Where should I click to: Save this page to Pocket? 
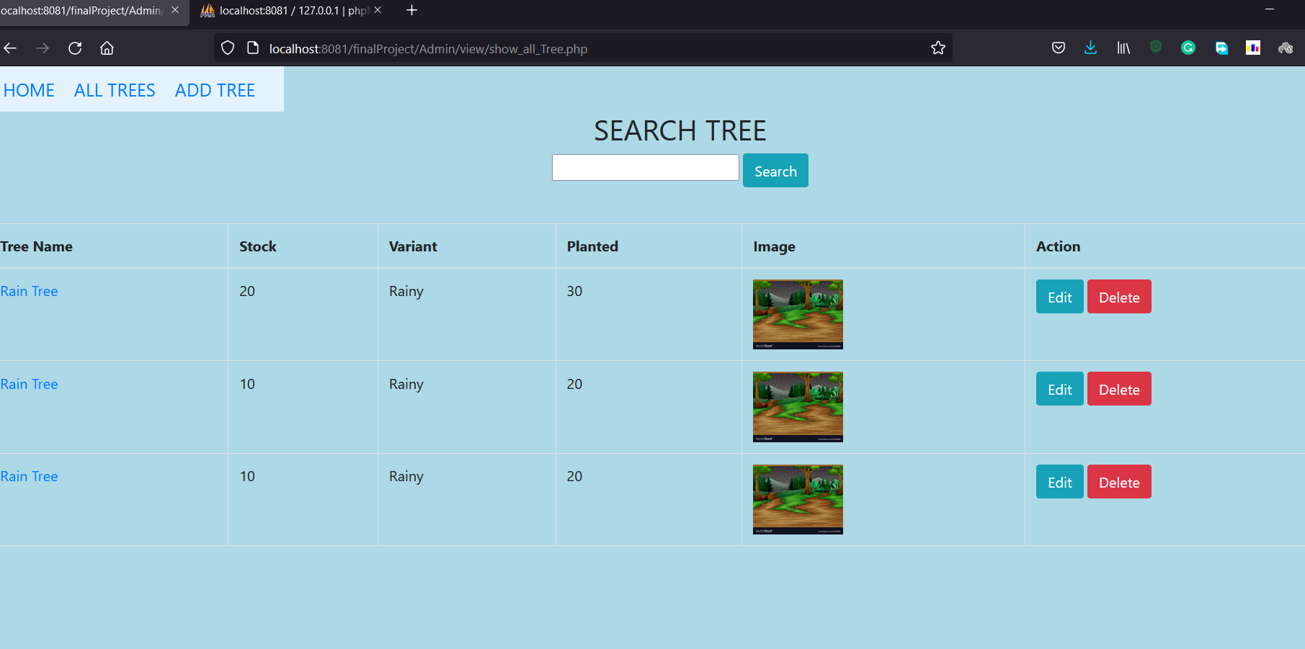[1059, 48]
